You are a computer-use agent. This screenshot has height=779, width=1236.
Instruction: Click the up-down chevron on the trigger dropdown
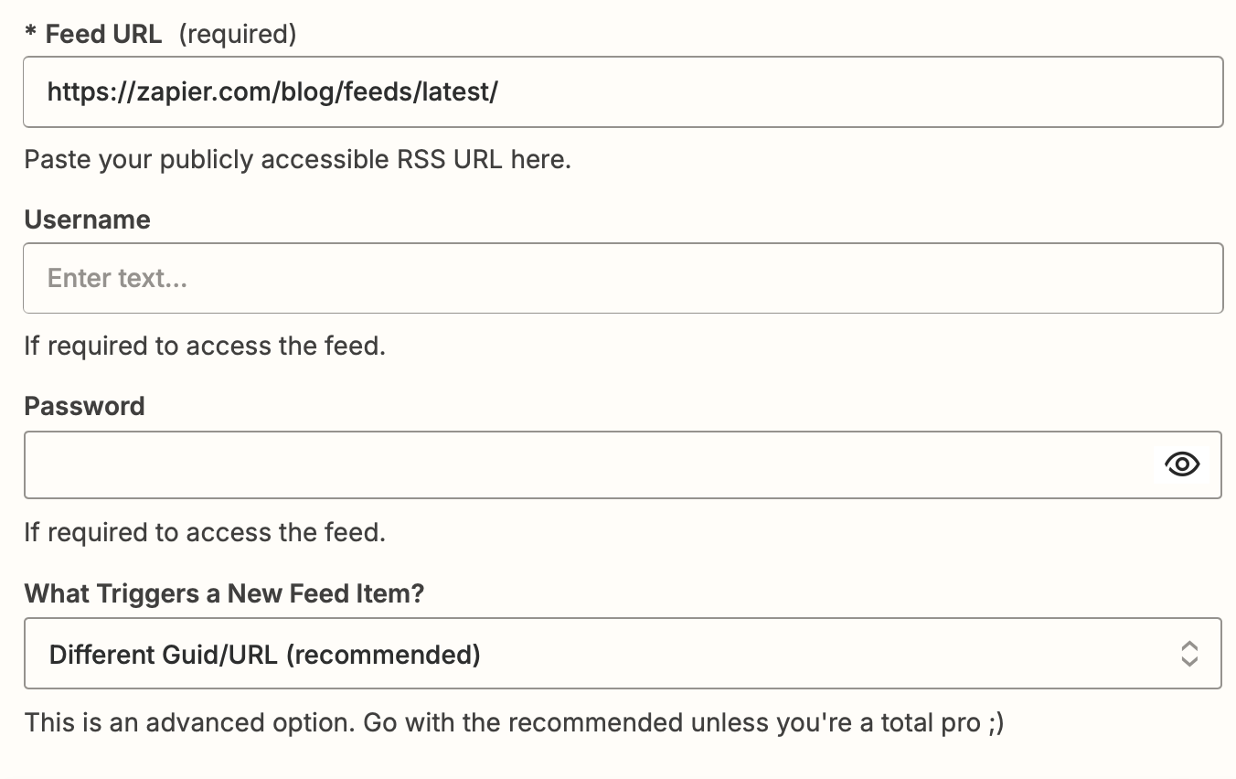pyautogui.click(x=1188, y=655)
